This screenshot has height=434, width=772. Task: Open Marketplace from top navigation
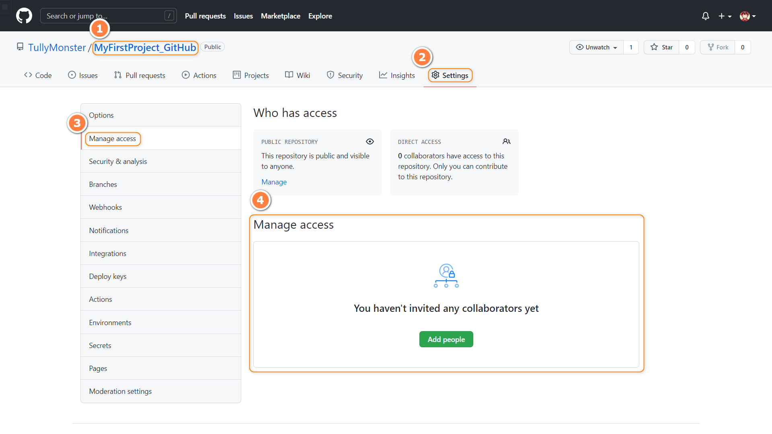click(281, 16)
